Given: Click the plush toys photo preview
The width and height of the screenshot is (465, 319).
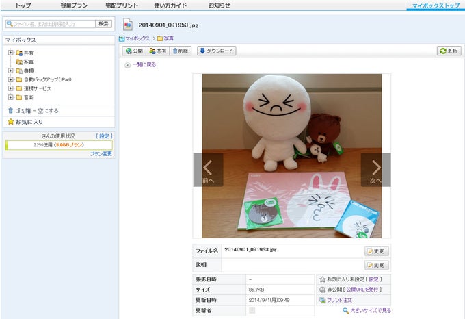Looking at the screenshot, I should 292,156.
